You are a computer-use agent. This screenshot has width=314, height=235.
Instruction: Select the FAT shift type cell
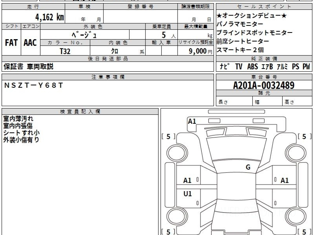pos(11,43)
